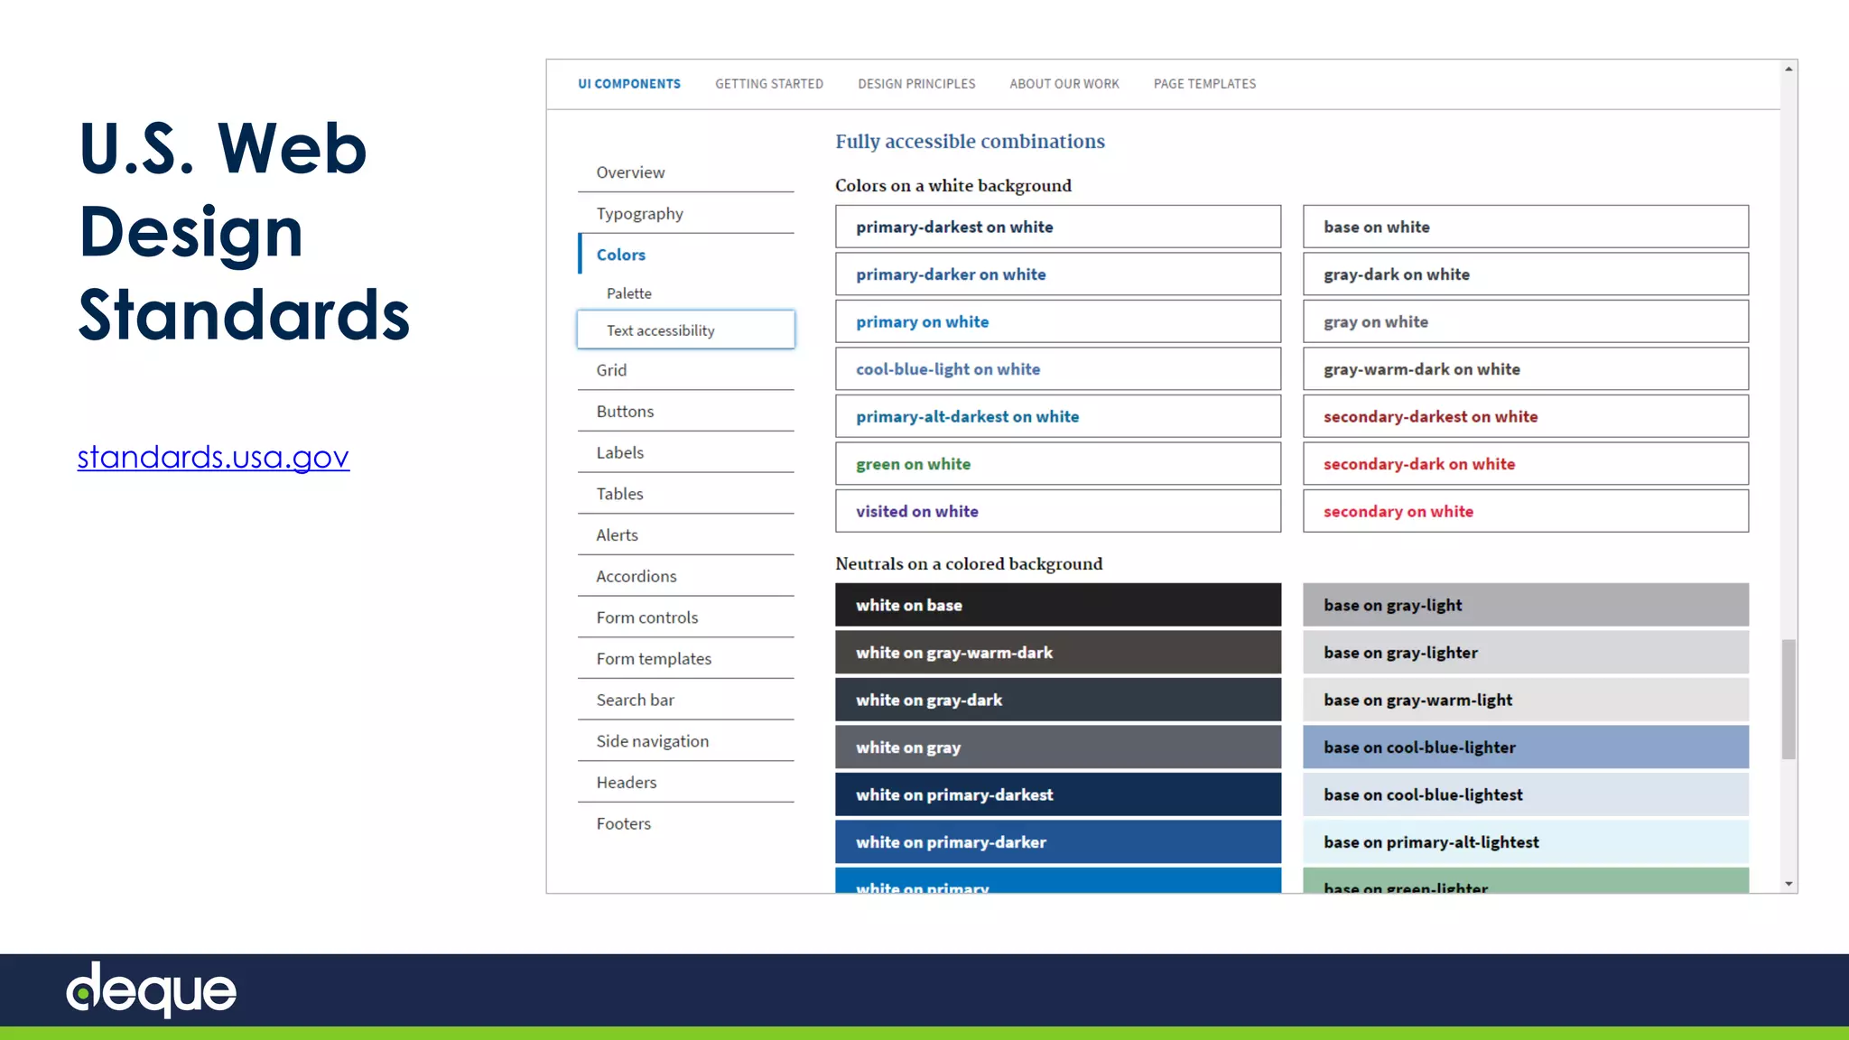Select the cool-blue-light on white box
Image resolution: width=1849 pixels, height=1040 pixels.
pyautogui.click(x=1058, y=369)
